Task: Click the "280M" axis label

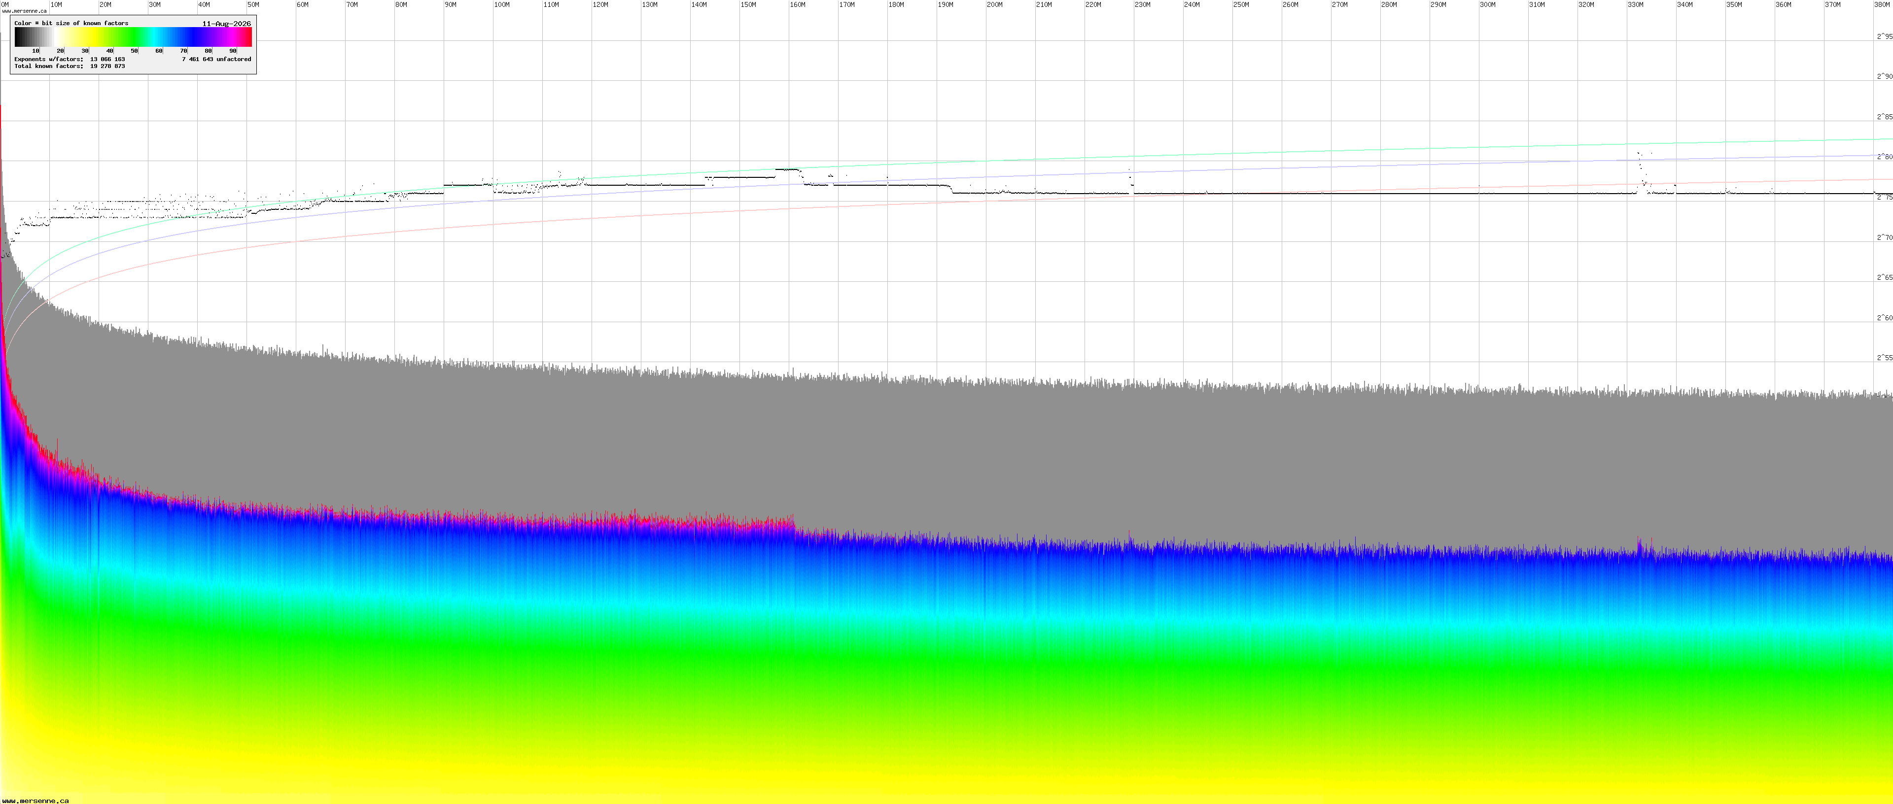Action: coord(1389,4)
